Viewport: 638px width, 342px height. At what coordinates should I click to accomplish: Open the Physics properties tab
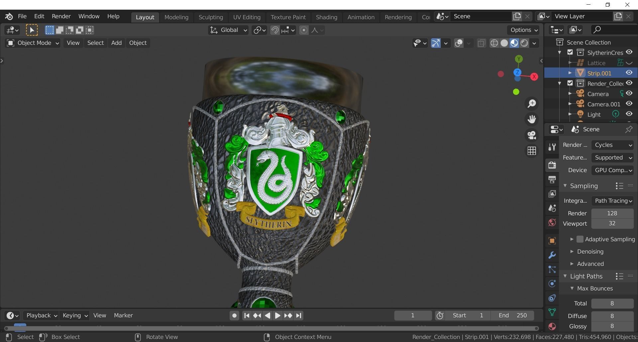(x=552, y=284)
